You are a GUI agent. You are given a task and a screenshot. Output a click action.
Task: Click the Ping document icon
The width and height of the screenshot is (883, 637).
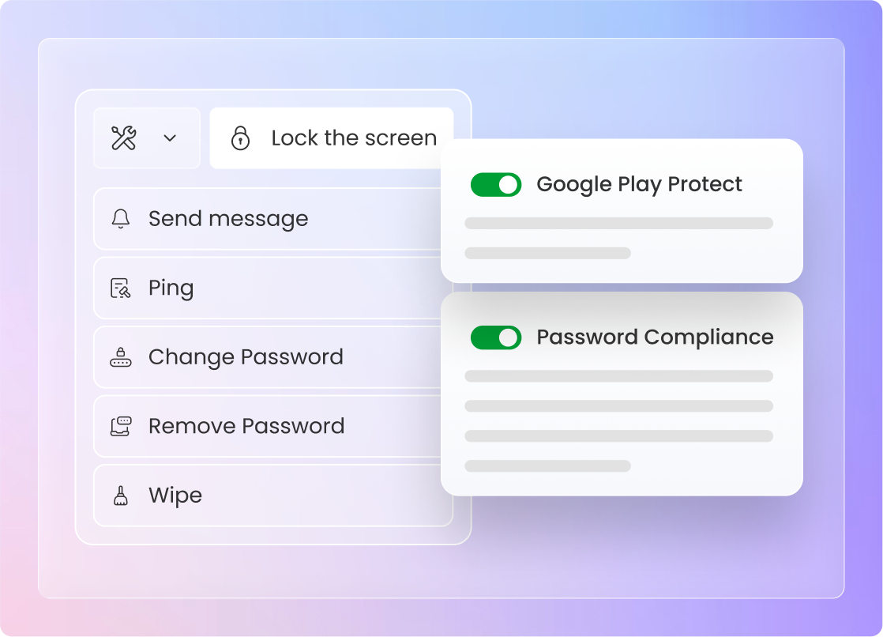point(121,288)
